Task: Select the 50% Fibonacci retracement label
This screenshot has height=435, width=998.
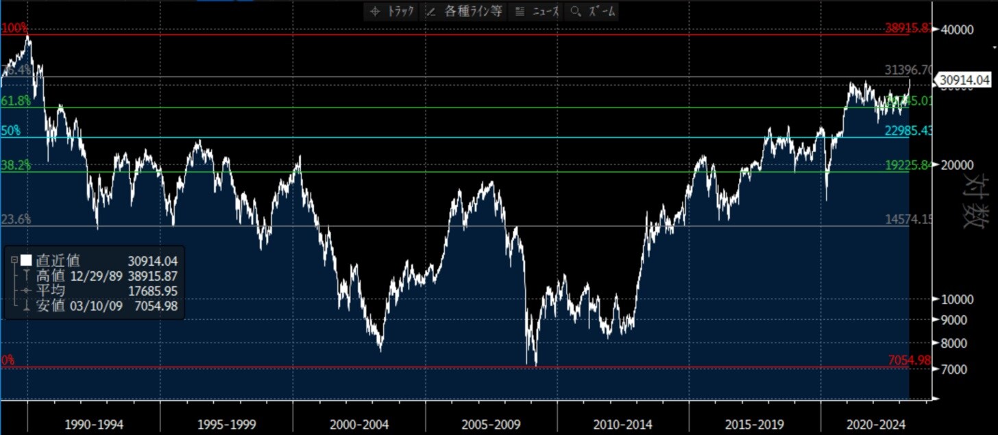Action: pos(10,131)
